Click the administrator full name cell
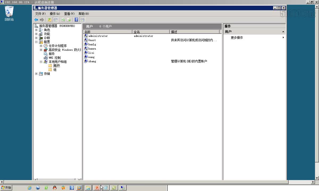The image size is (319, 191). [x=143, y=36]
